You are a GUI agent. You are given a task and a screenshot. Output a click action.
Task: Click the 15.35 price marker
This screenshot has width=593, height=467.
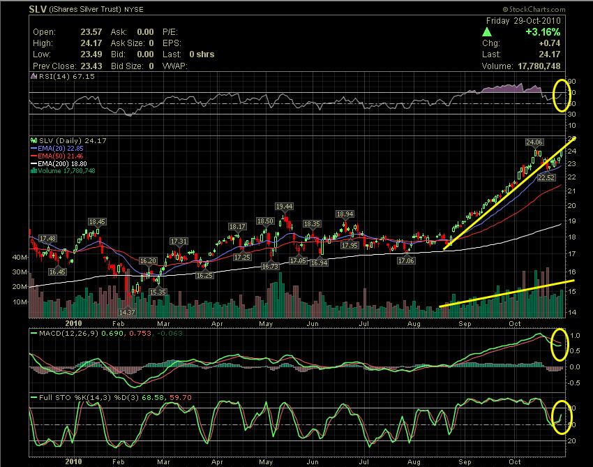(x=158, y=292)
